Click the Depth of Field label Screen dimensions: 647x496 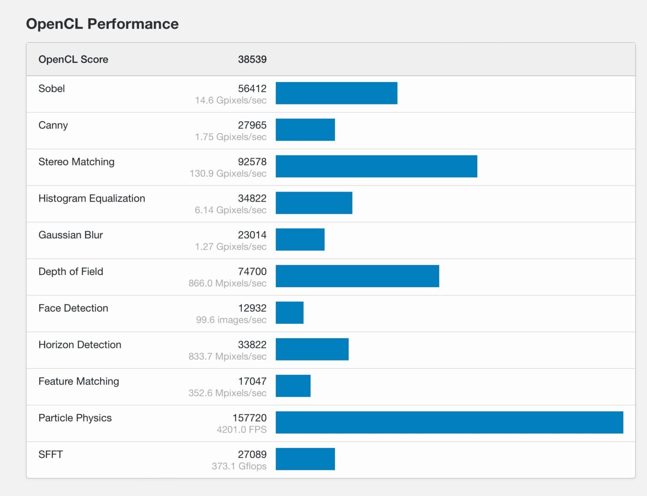71,272
